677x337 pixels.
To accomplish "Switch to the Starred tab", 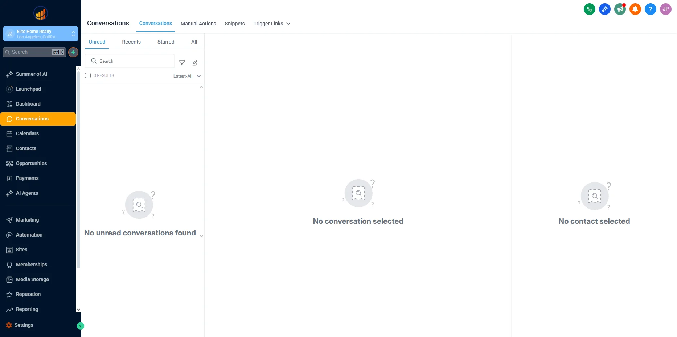I will click(x=166, y=42).
